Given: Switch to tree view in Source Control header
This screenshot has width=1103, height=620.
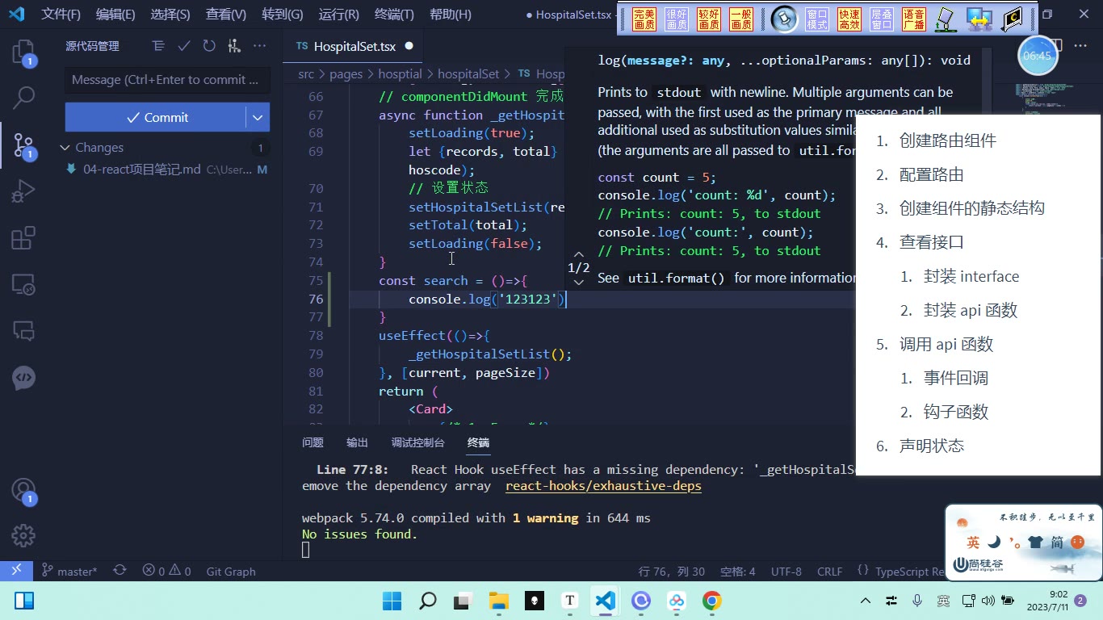Looking at the screenshot, I should tap(158, 46).
